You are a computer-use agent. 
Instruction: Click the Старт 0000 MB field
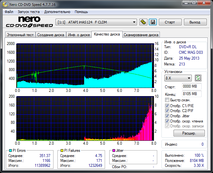click(x=192, y=86)
